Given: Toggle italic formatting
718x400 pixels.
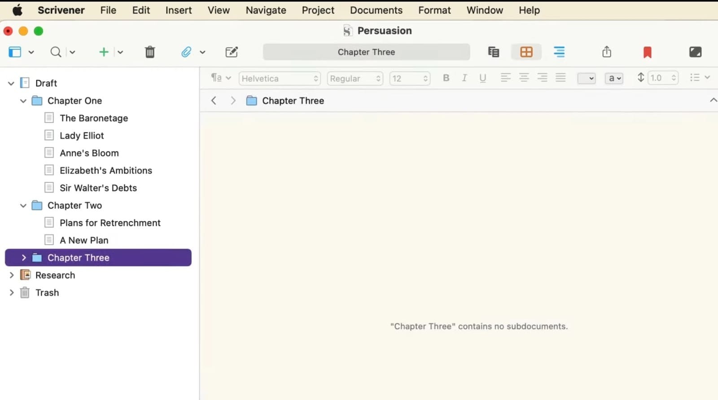Looking at the screenshot, I should point(464,78).
